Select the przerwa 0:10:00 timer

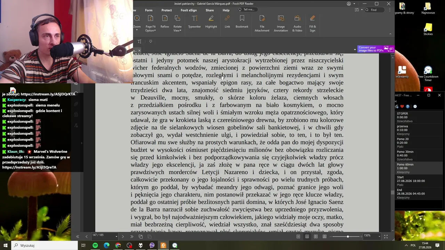click(418, 130)
